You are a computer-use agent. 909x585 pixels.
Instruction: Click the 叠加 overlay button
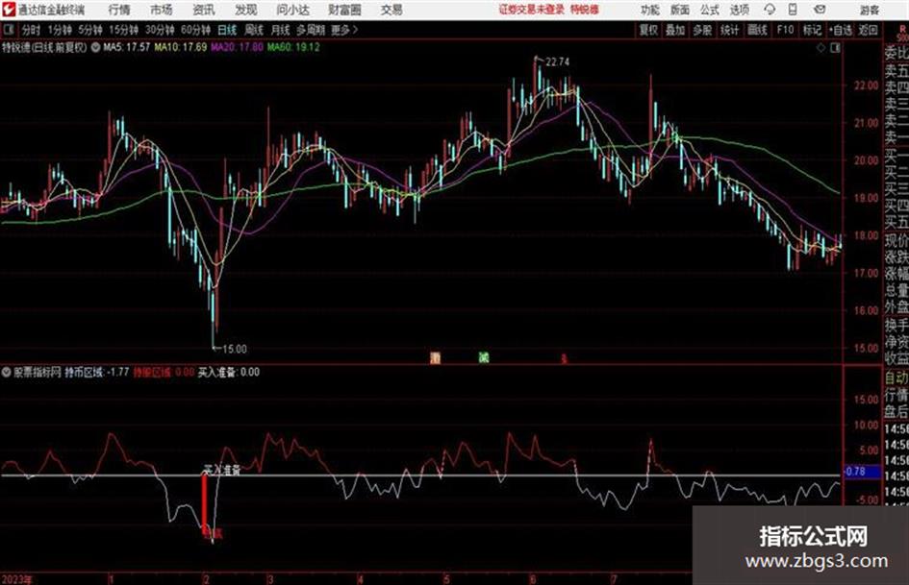(x=675, y=30)
